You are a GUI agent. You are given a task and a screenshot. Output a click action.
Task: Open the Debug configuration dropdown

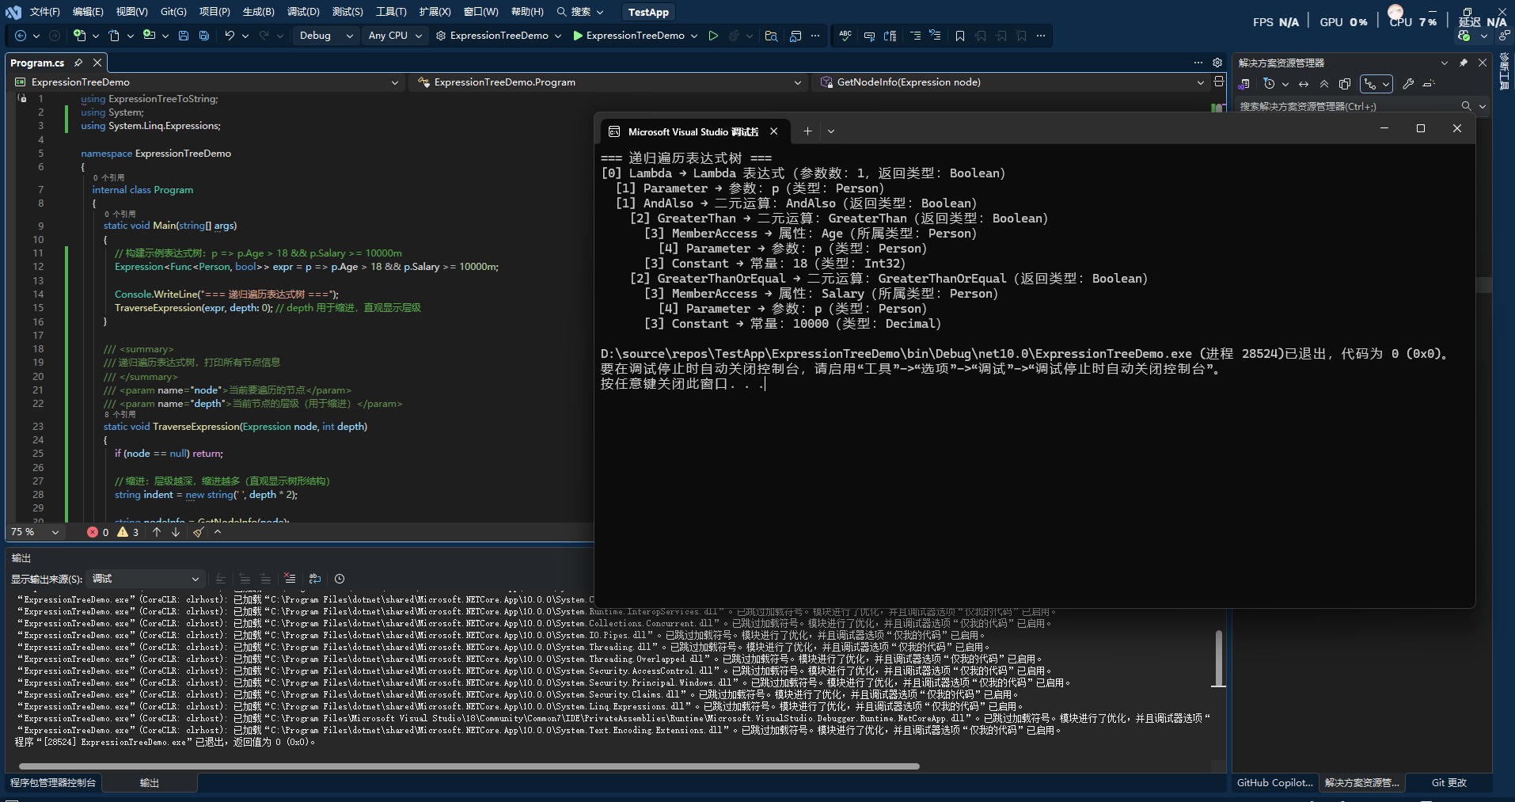click(326, 36)
